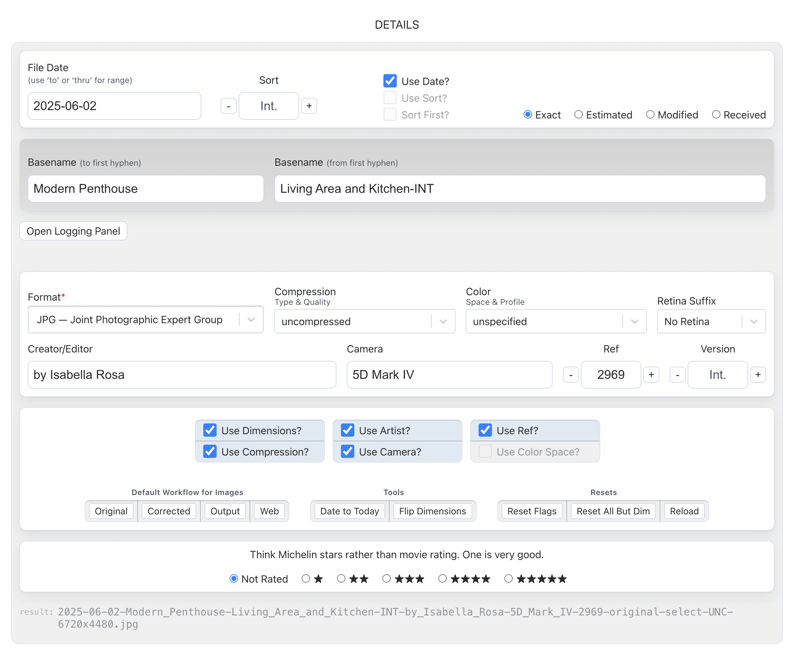Apply the Web workflow
Viewport: 797px width, 656px height.
[x=269, y=511]
